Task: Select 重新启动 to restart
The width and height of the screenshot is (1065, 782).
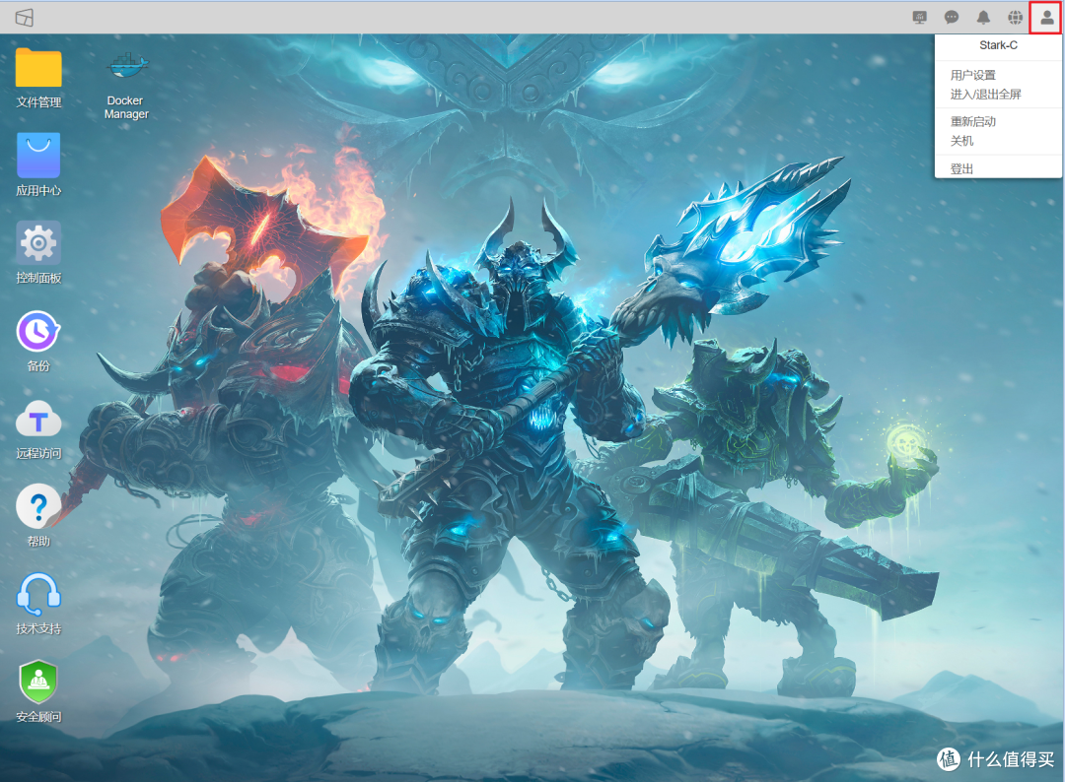Action: [x=973, y=121]
